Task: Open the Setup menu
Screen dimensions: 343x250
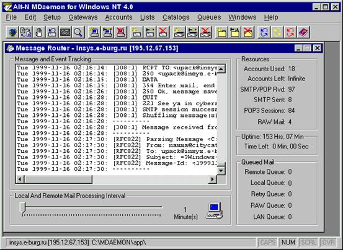Action: [52, 17]
